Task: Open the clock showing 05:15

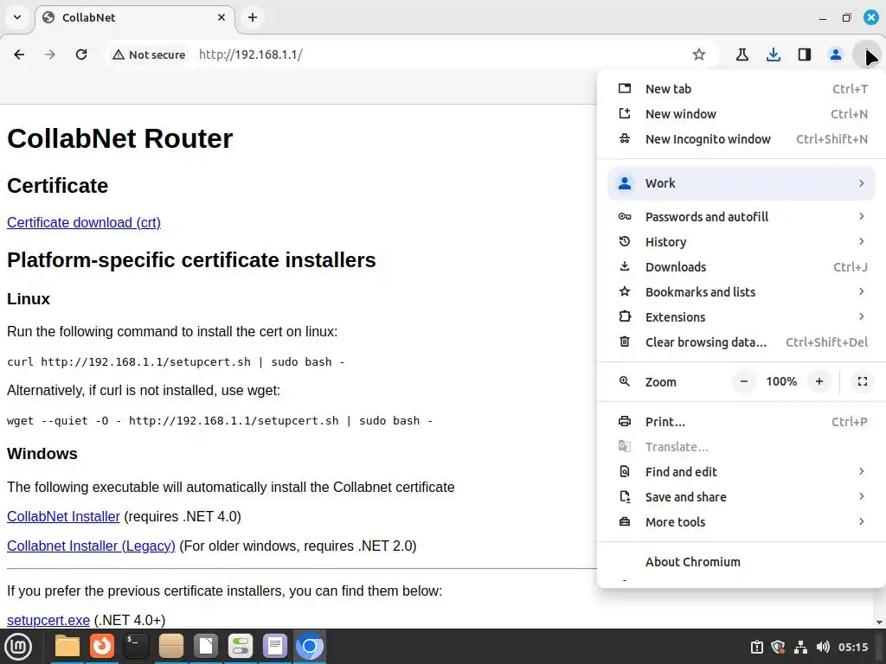Action: coord(853,647)
